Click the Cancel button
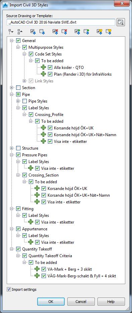 [81, 302]
